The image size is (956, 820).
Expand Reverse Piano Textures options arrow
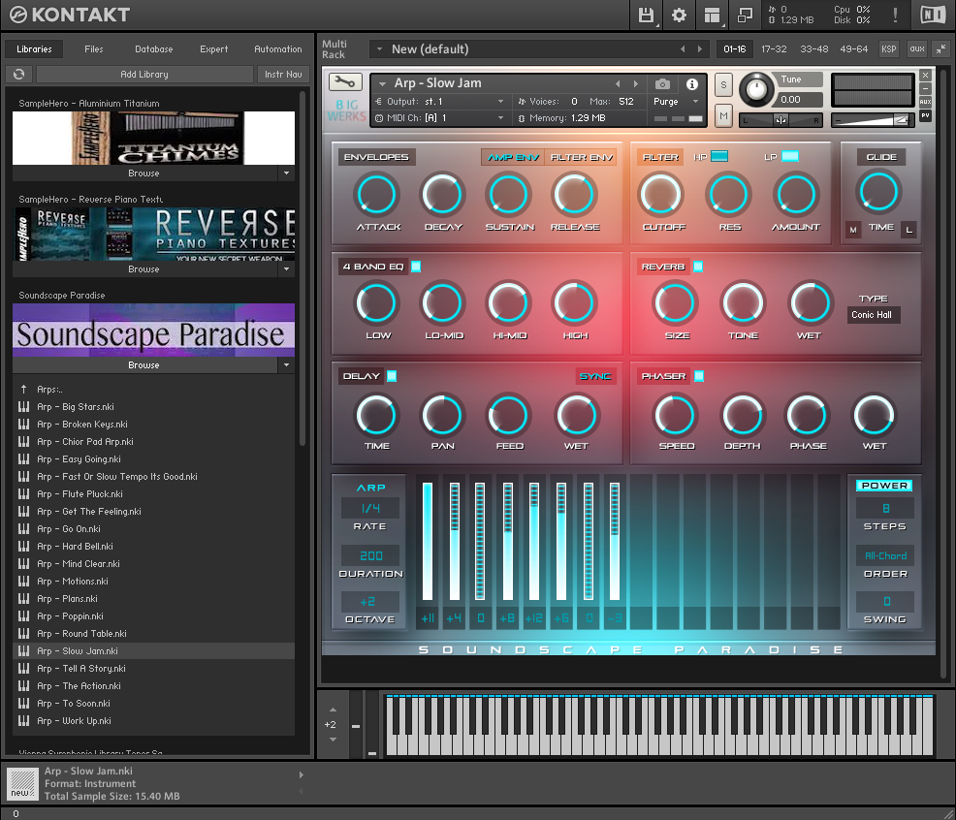pos(287,268)
